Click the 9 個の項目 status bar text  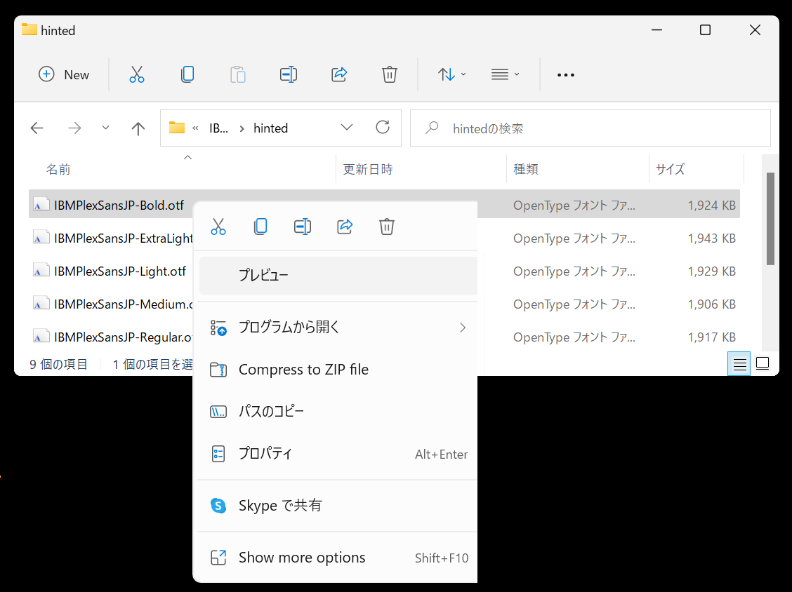(x=58, y=364)
